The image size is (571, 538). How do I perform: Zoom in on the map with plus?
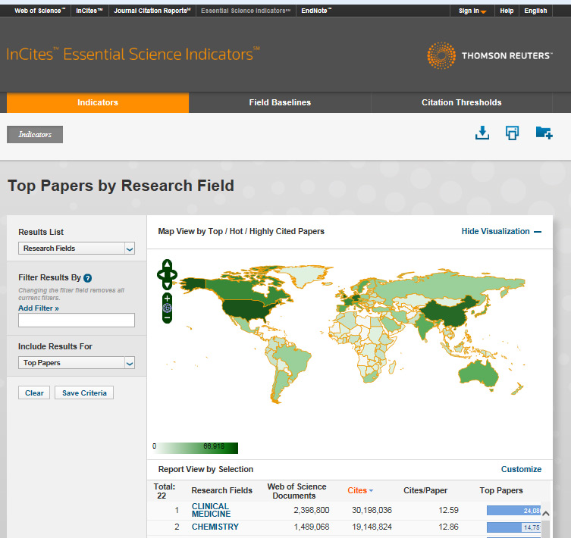pos(167,299)
